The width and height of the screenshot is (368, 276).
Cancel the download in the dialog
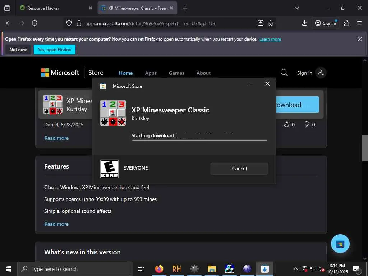[x=239, y=169]
